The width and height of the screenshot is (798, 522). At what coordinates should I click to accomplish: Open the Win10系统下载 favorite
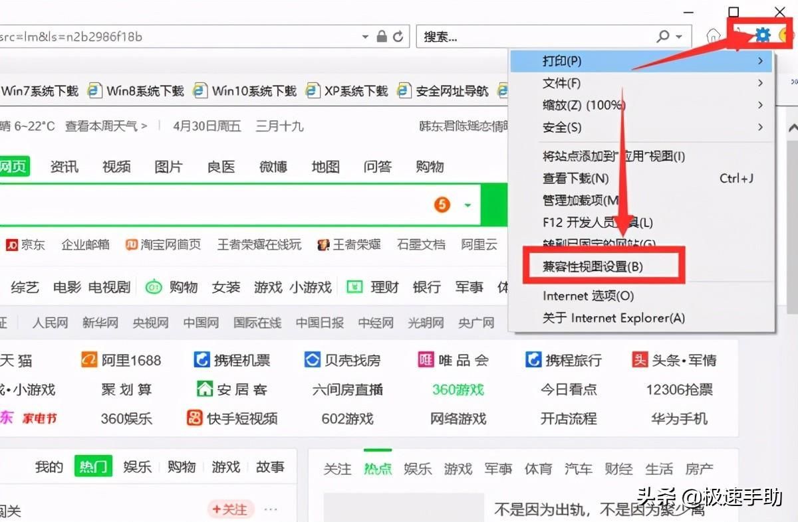tap(245, 91)
